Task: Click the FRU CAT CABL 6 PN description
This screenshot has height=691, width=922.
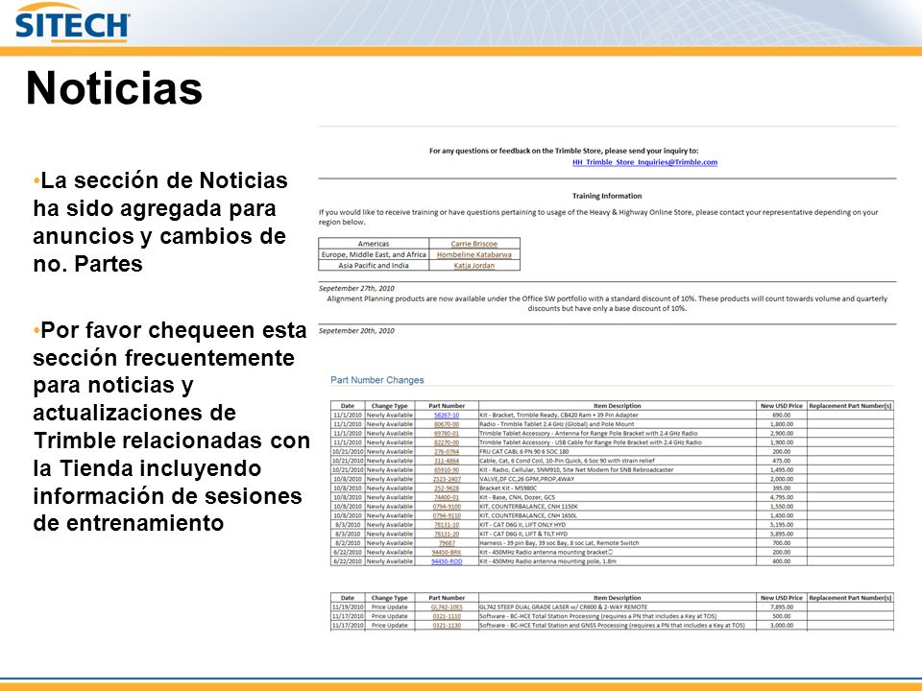Action: click(x=524, y=452)
